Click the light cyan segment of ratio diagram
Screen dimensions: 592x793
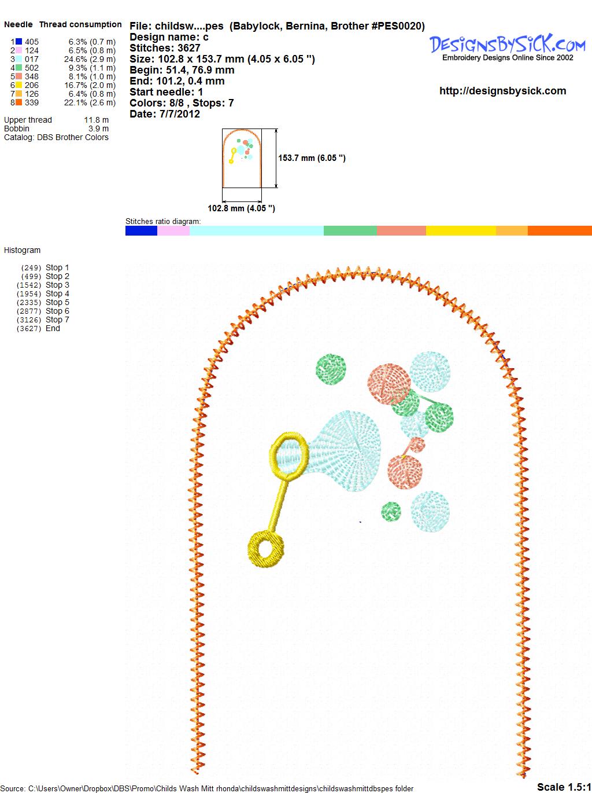[256, 231]
